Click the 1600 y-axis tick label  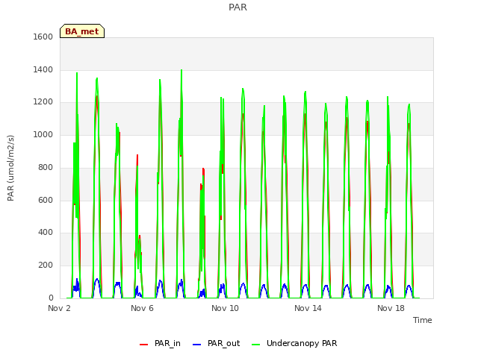coord(43,37)
